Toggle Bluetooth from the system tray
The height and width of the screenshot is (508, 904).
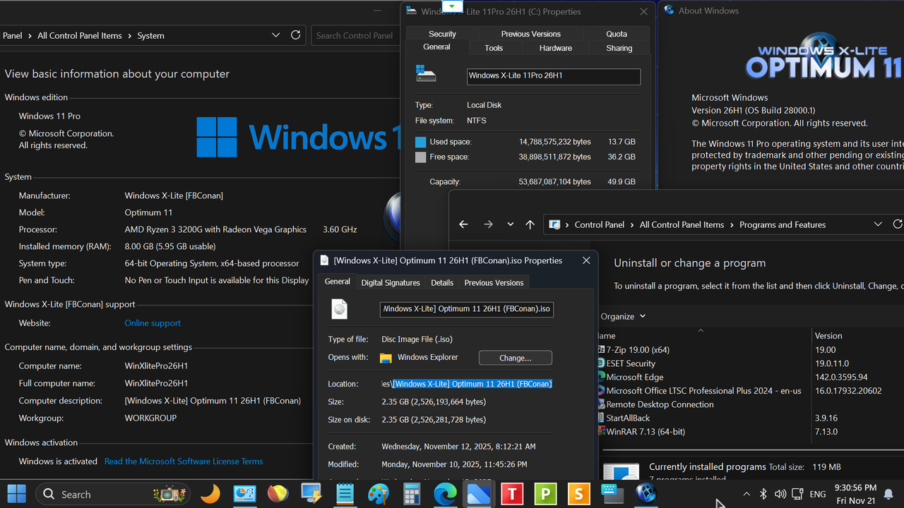pos(763,494)
